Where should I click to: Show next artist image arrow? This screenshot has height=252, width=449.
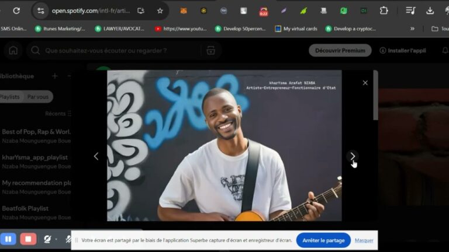(353, 156)
